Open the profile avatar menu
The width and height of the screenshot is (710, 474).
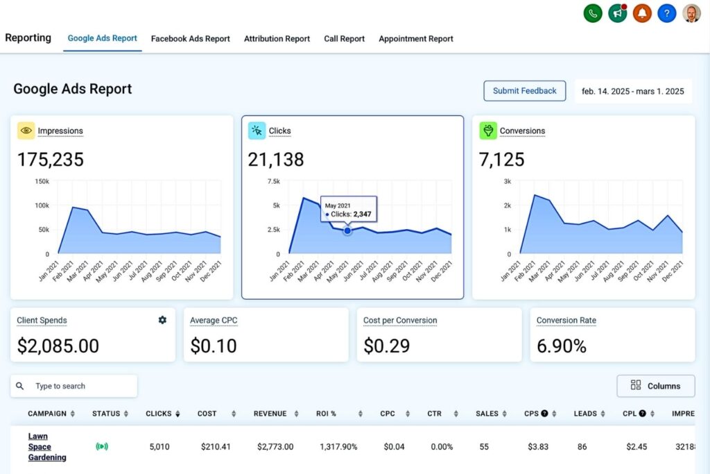691,13
